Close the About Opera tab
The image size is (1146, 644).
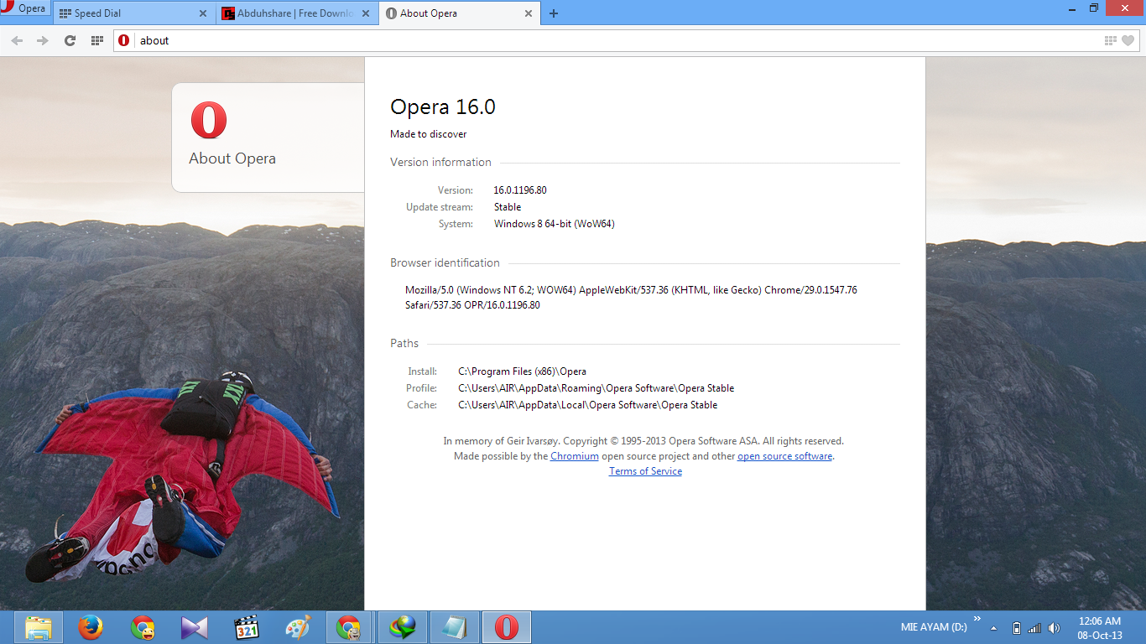tap(529, 13)
